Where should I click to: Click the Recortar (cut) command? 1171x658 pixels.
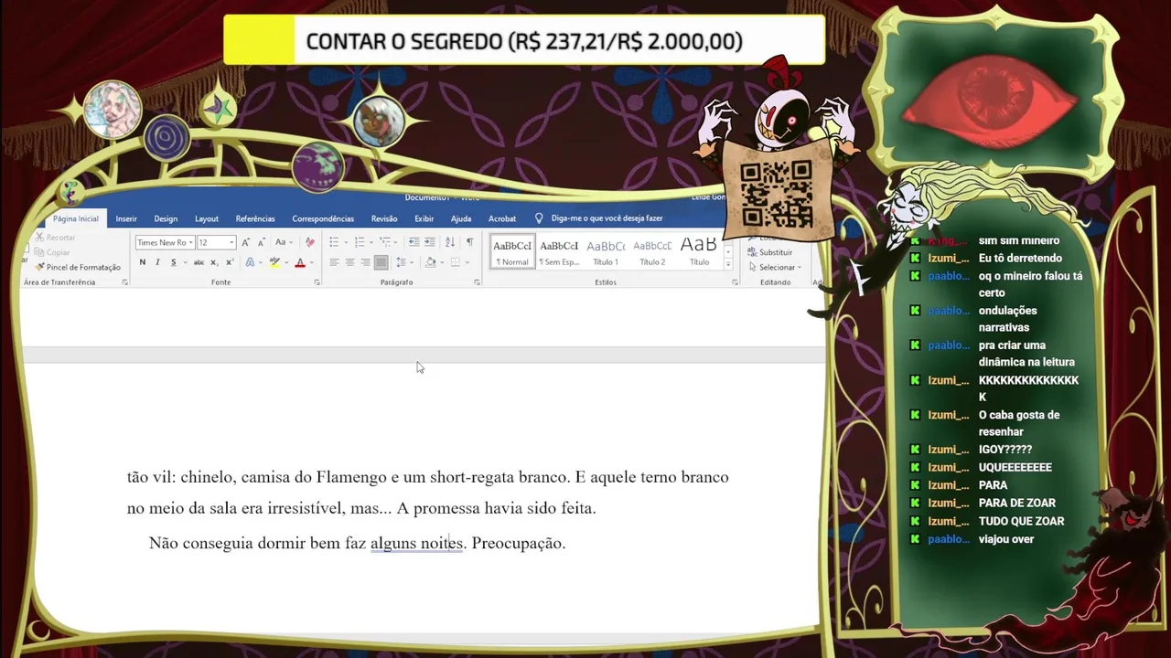click(x=55, y=238)
